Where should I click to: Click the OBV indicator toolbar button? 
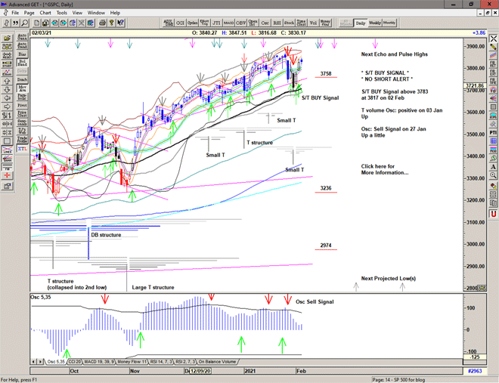coord(242,23)
